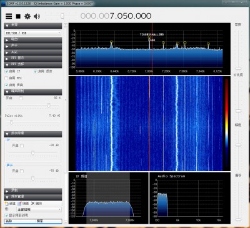Click the Audio Spectrum plot
Image resolution: width=250 pixels, height=228 pixels.
click(x=189, y=198)
